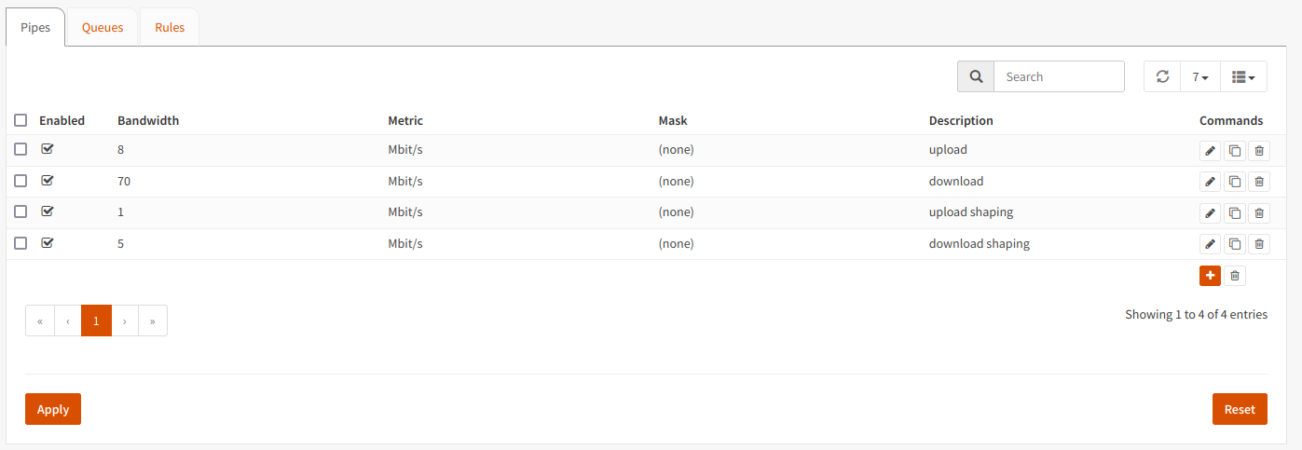Clone the download pipe entry

click(x=1235, y=183)
